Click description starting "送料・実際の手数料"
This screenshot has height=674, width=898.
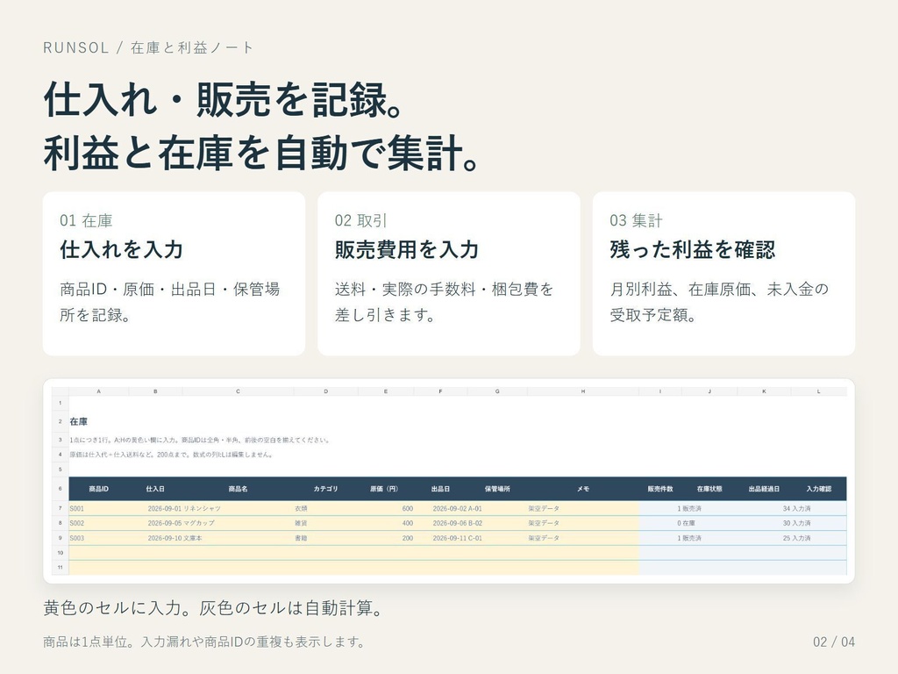coord(445,302)
